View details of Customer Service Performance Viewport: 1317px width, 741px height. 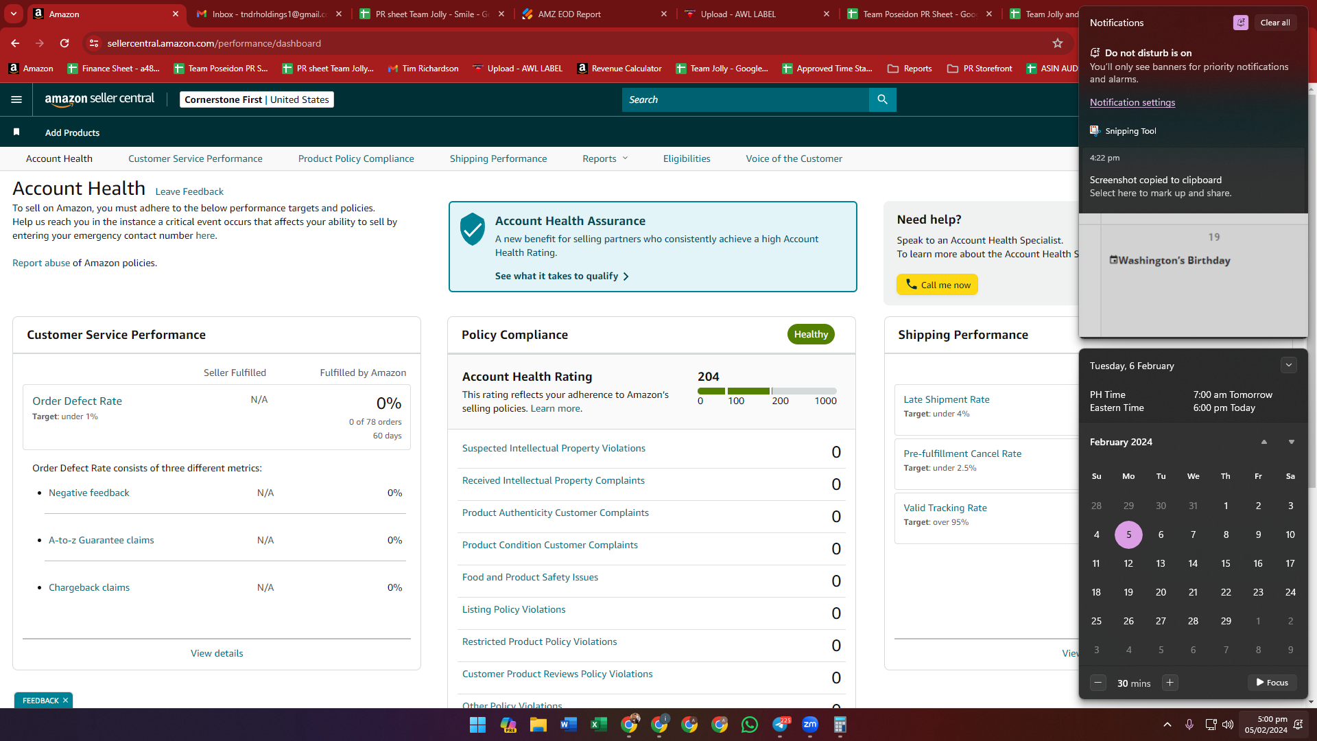[x=217, y=653]
